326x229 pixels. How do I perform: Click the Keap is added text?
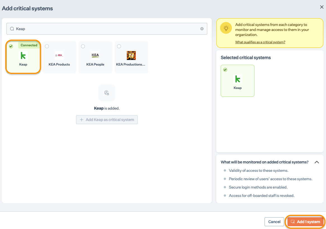click(x=107, y=108)
